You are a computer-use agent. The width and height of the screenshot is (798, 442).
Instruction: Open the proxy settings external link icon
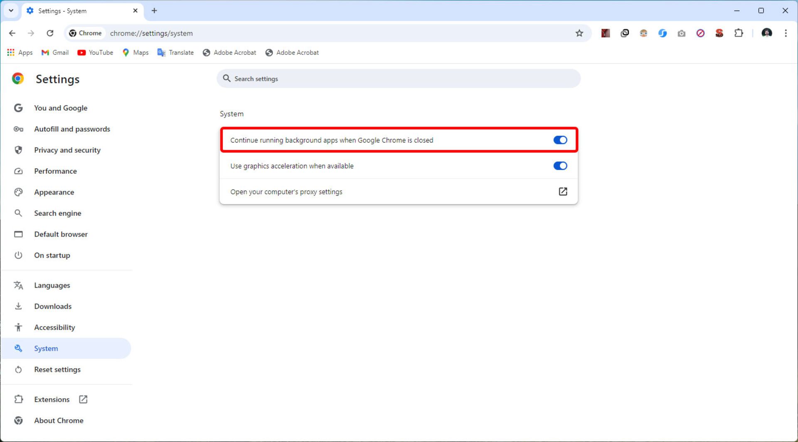[x=562, y=191]
